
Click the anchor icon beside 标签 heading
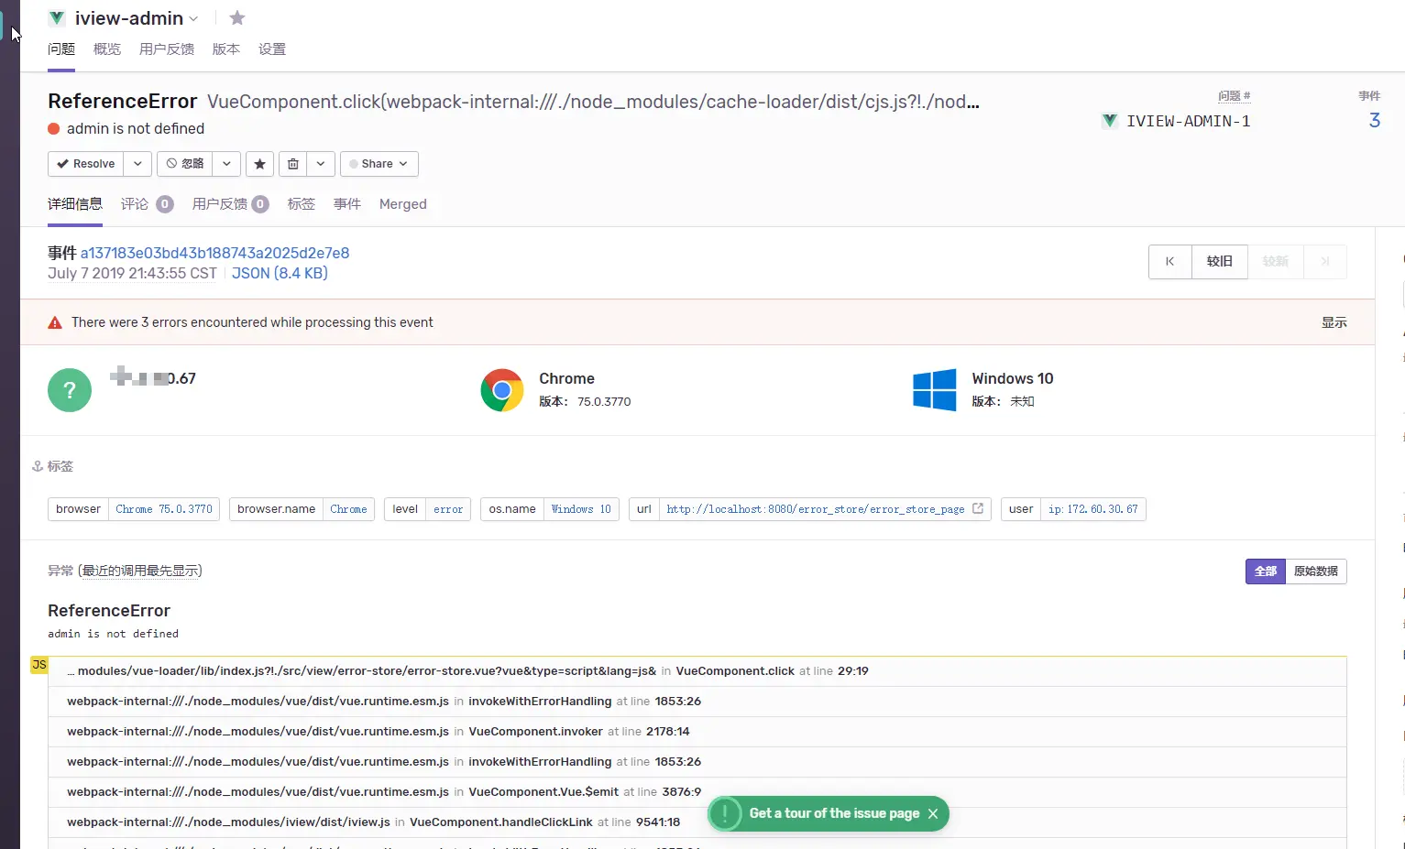click(x=38, y=466)
